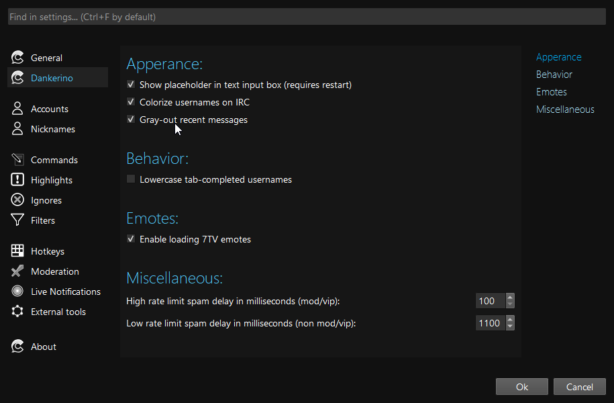Jump to Apperance section link
614x403 pixels.
tap(558, 57)
